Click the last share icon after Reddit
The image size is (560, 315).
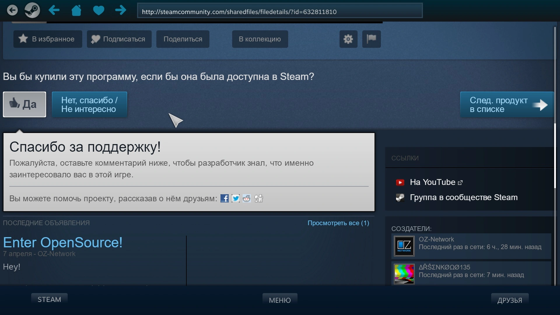(x=259, y=198)
